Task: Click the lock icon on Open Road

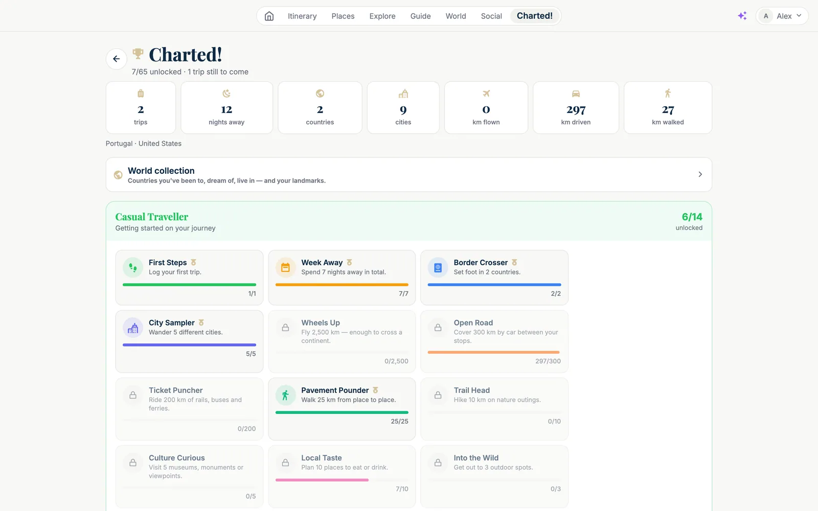Action: pyautogui.click(x=438, y=328)
